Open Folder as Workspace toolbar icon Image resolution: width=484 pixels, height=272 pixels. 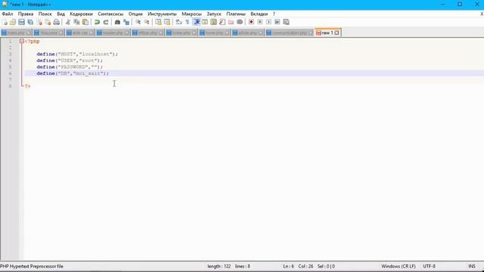(x=231, y=22)
